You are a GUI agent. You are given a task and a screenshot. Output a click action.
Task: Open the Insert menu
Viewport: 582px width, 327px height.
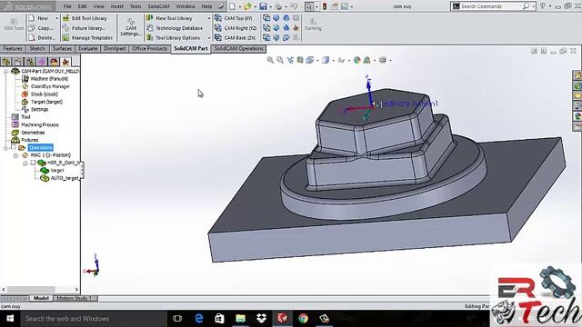click(x=117, y=6)
